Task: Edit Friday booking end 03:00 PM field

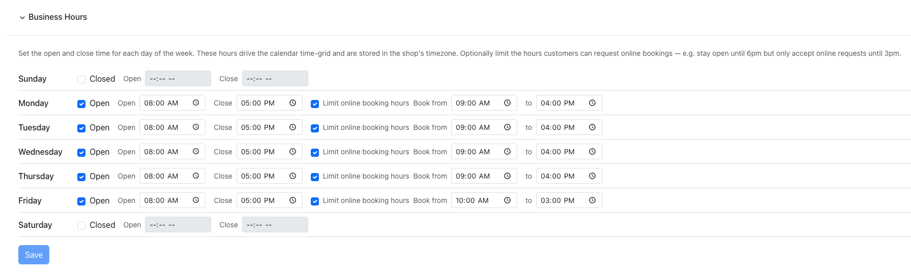Action: 569,200
